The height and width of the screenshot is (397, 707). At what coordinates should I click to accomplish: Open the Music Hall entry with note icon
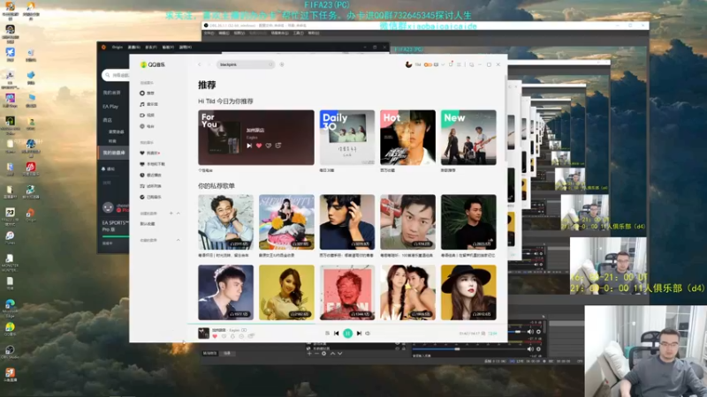(148, 104)
